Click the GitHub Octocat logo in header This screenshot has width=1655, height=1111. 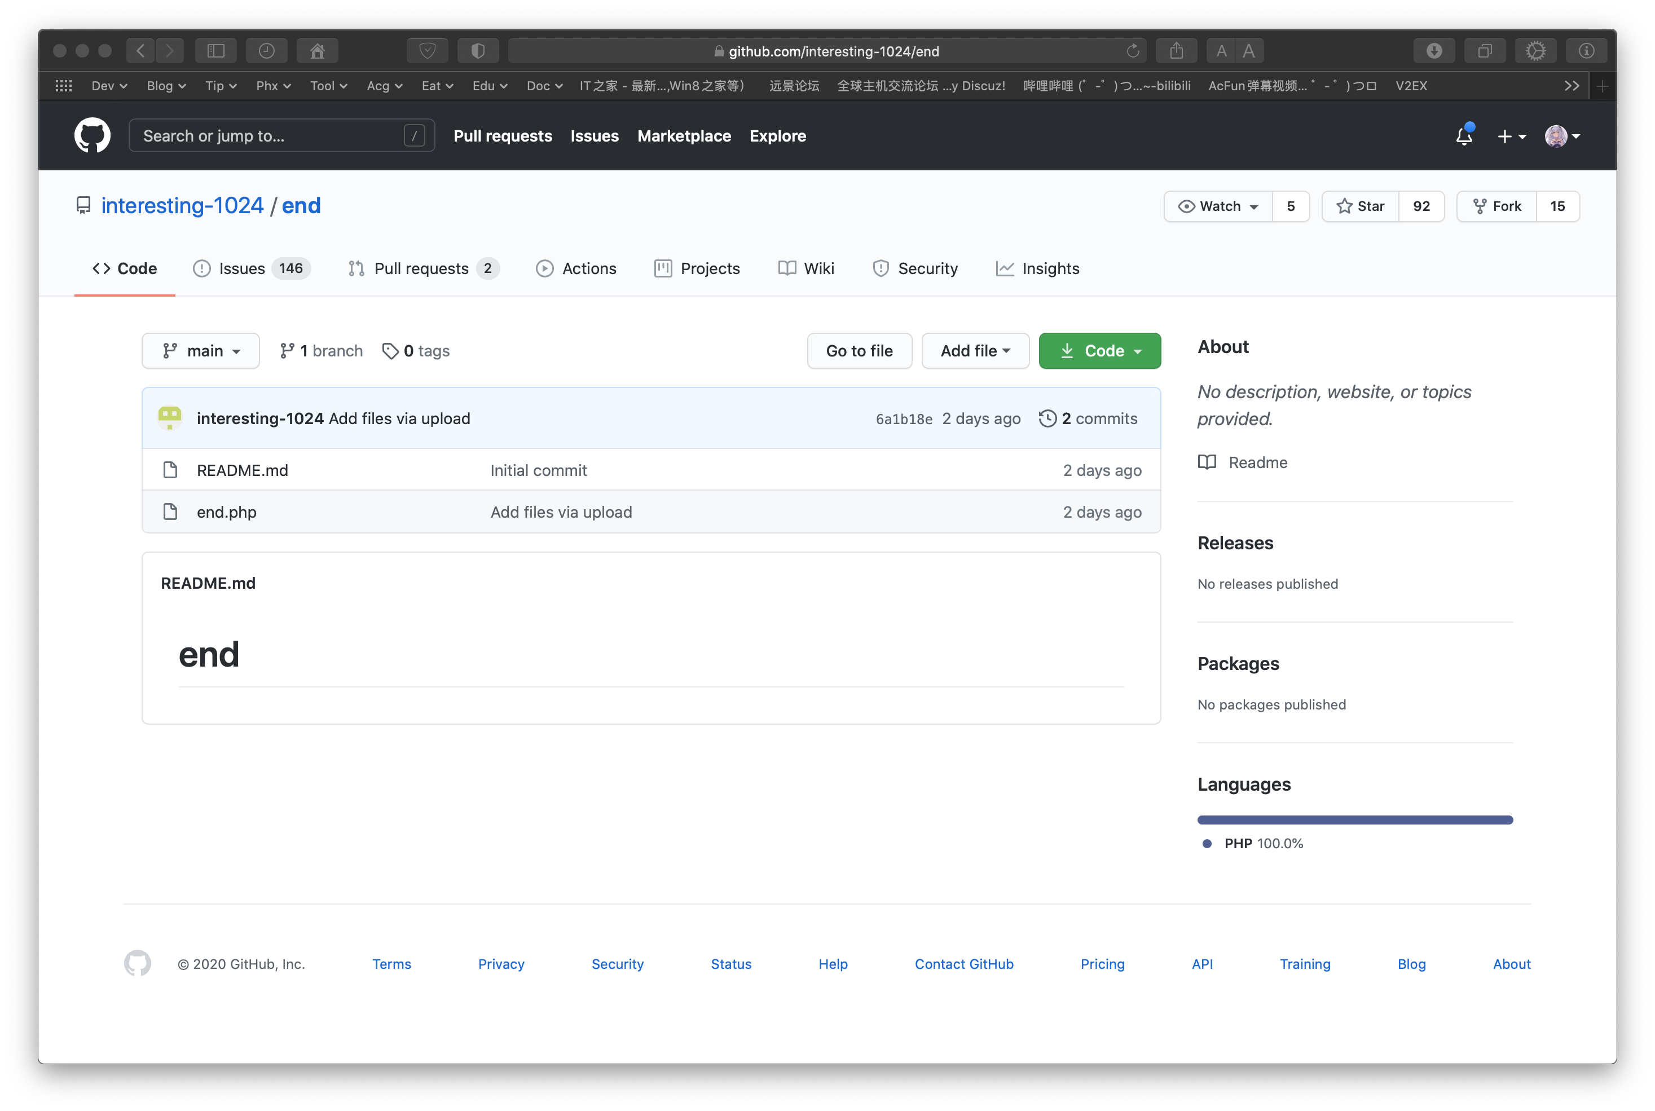[92, 135]
